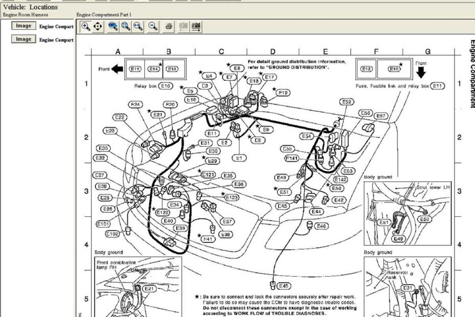Set the diagram to 100% zoom
Screen dimensions: 475x317
tap(112, 27)
